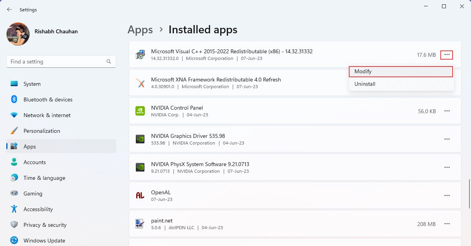Maximize the Settings window
471x246 pixels.
(444, 6)
